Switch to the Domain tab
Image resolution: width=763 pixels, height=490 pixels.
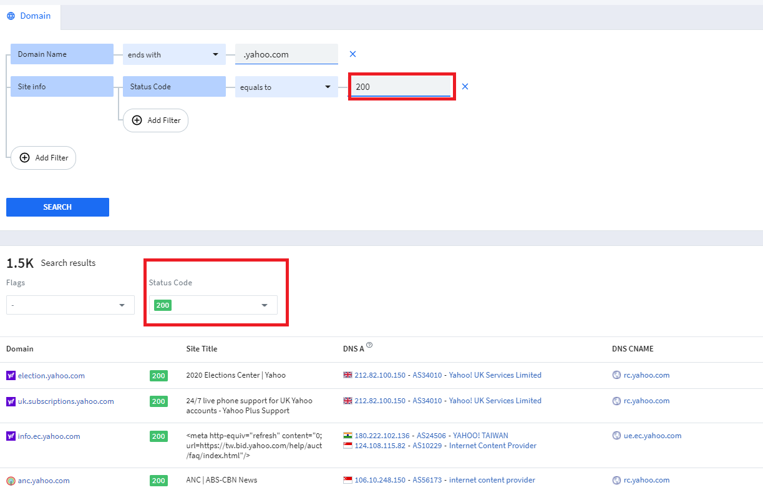[x=30, y=16]
